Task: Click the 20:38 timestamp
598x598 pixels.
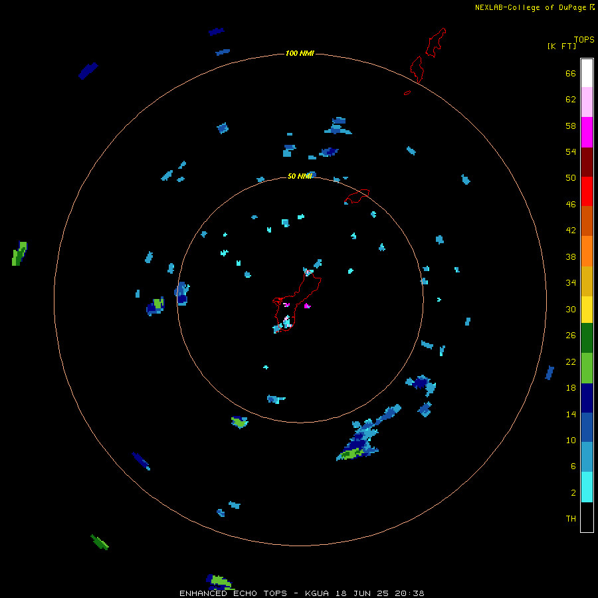Action: [411, 593]
